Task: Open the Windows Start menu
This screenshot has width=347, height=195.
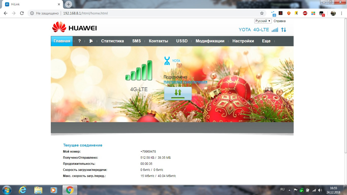Action: [6, 190]
